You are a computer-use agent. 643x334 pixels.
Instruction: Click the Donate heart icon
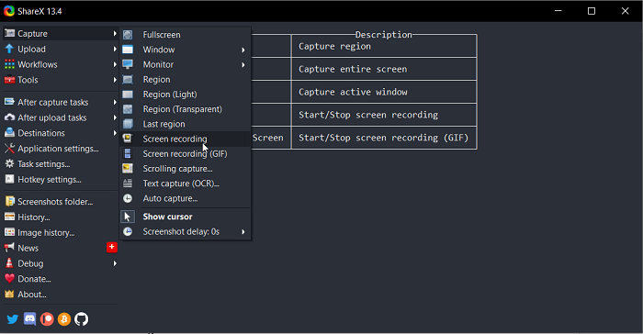[x=9, y=279]
